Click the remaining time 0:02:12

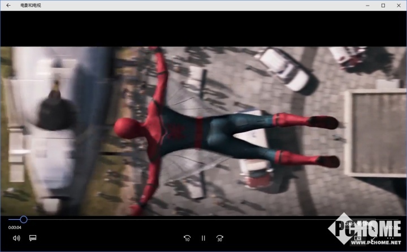[392, 228]
